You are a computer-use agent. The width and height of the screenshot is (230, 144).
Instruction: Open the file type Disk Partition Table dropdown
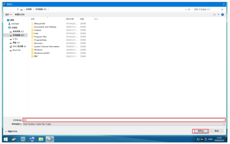click(124, 123)
